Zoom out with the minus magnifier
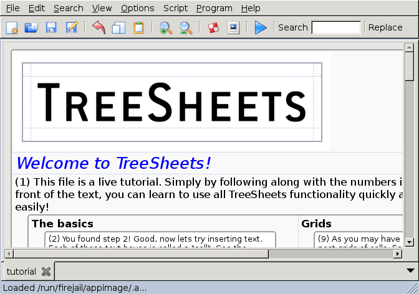This screenshot has height=294, width=419. tap(186, 27)
